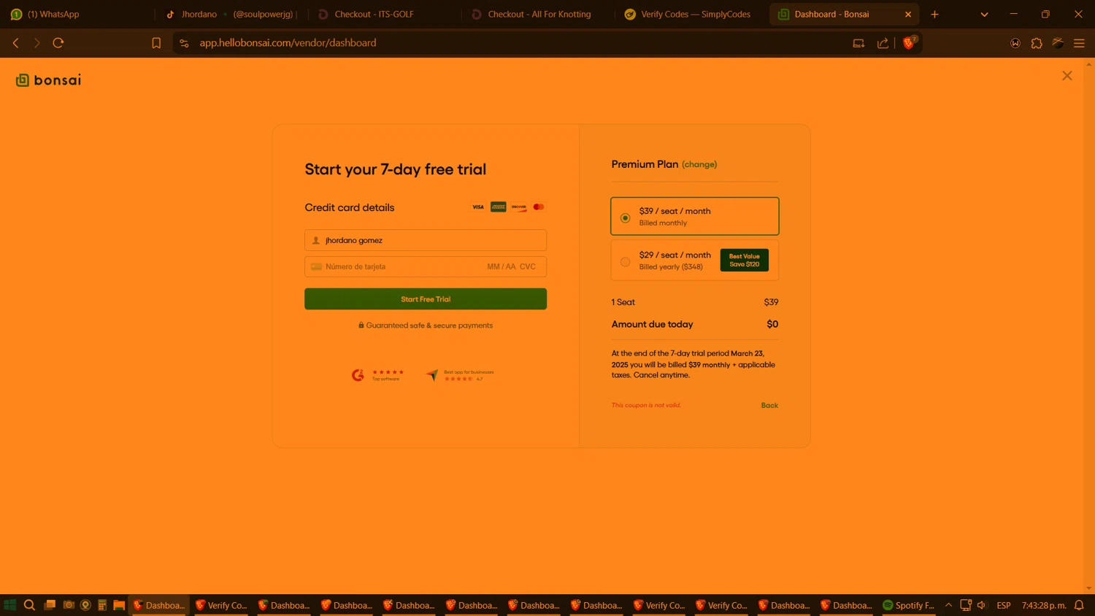Screen dimensions: 1095x616
Task: Click the install app icon in address bar
Action: point(858,43)
